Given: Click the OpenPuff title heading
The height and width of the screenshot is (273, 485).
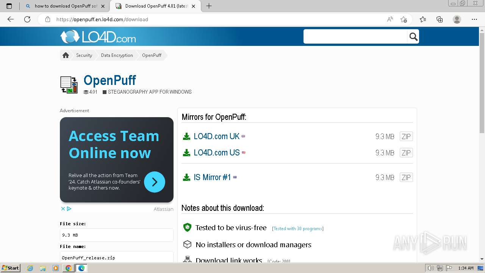Looking at the screenshot, I should pyautogui.click(x=110, y=80).
